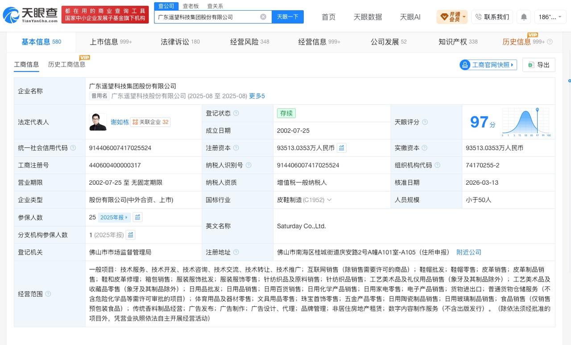This screenshot has width=571, height=345.
Task: Click the diamond icon in 开通会员
Action: tap(444, 17)
